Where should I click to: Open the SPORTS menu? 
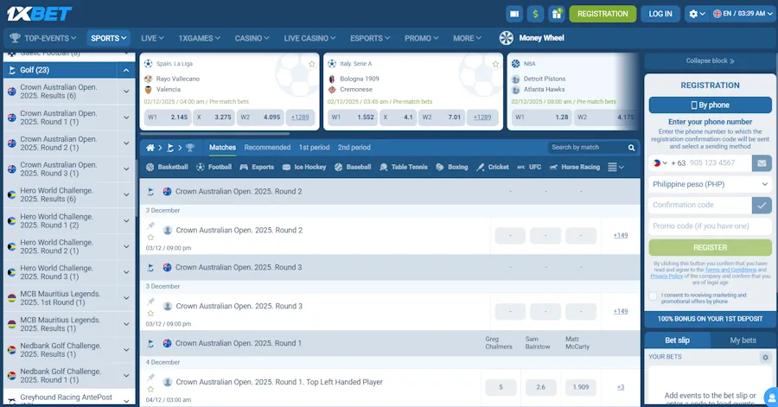click(x=108, y=38)
